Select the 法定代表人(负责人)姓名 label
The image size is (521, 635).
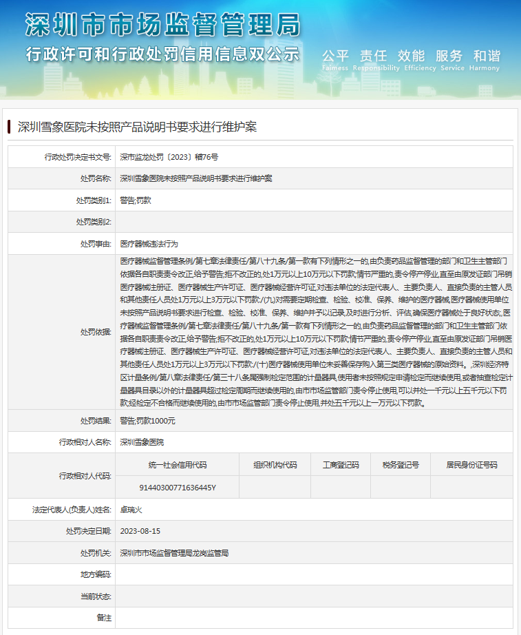(x=72, y=510)
